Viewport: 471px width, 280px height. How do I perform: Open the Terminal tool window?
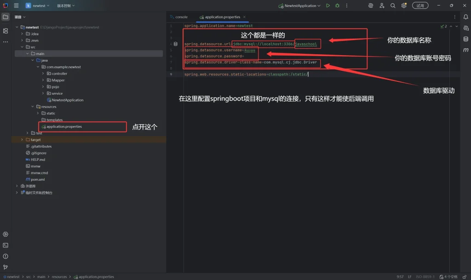6,245
